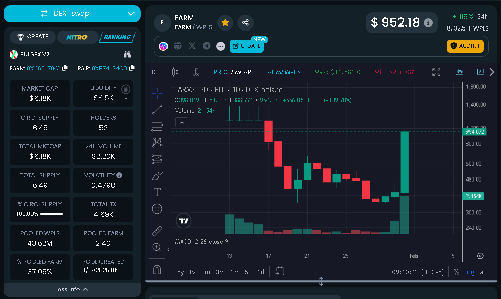Click the TradingView logo

click(x=184, y=221)
